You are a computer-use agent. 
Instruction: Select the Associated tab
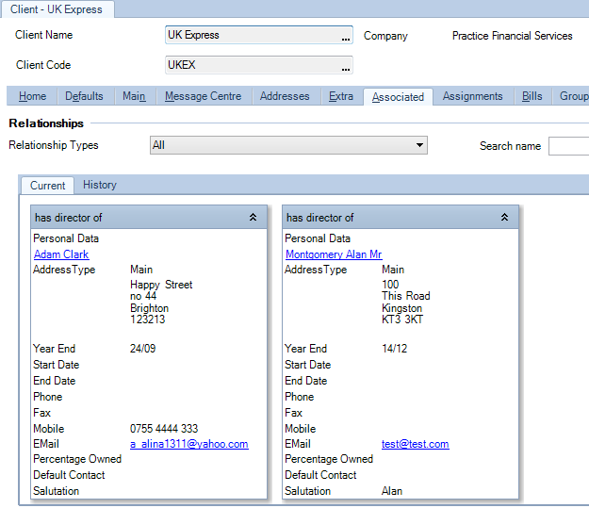[398, 97]
